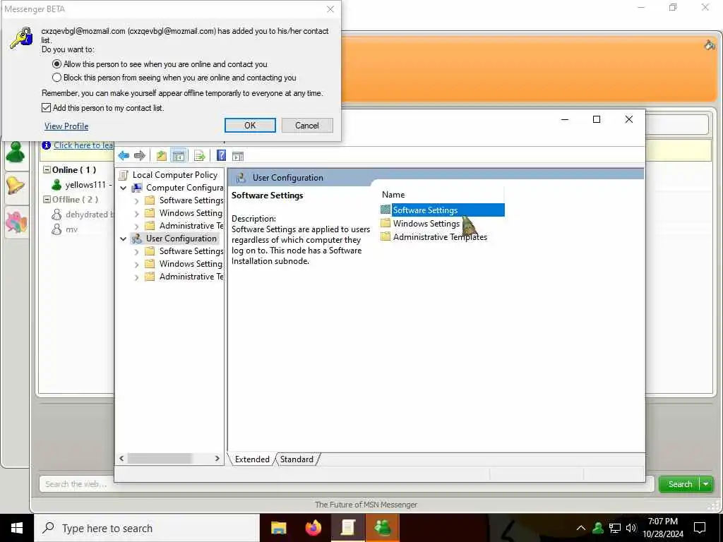Open the View Profile link
Viewport: 723px width, 542px height.
tap(66, 126)
